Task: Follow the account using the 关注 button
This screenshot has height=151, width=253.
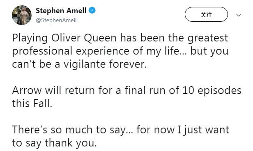Action: [x=206, y=14]
